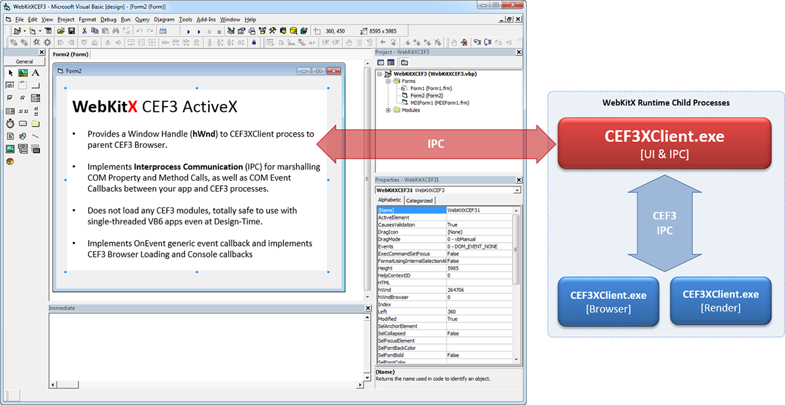Select Form2 (Form2) in project tree
Image resolution: width=785 pixels, height=405 pixels.
(x=427, y=96)
